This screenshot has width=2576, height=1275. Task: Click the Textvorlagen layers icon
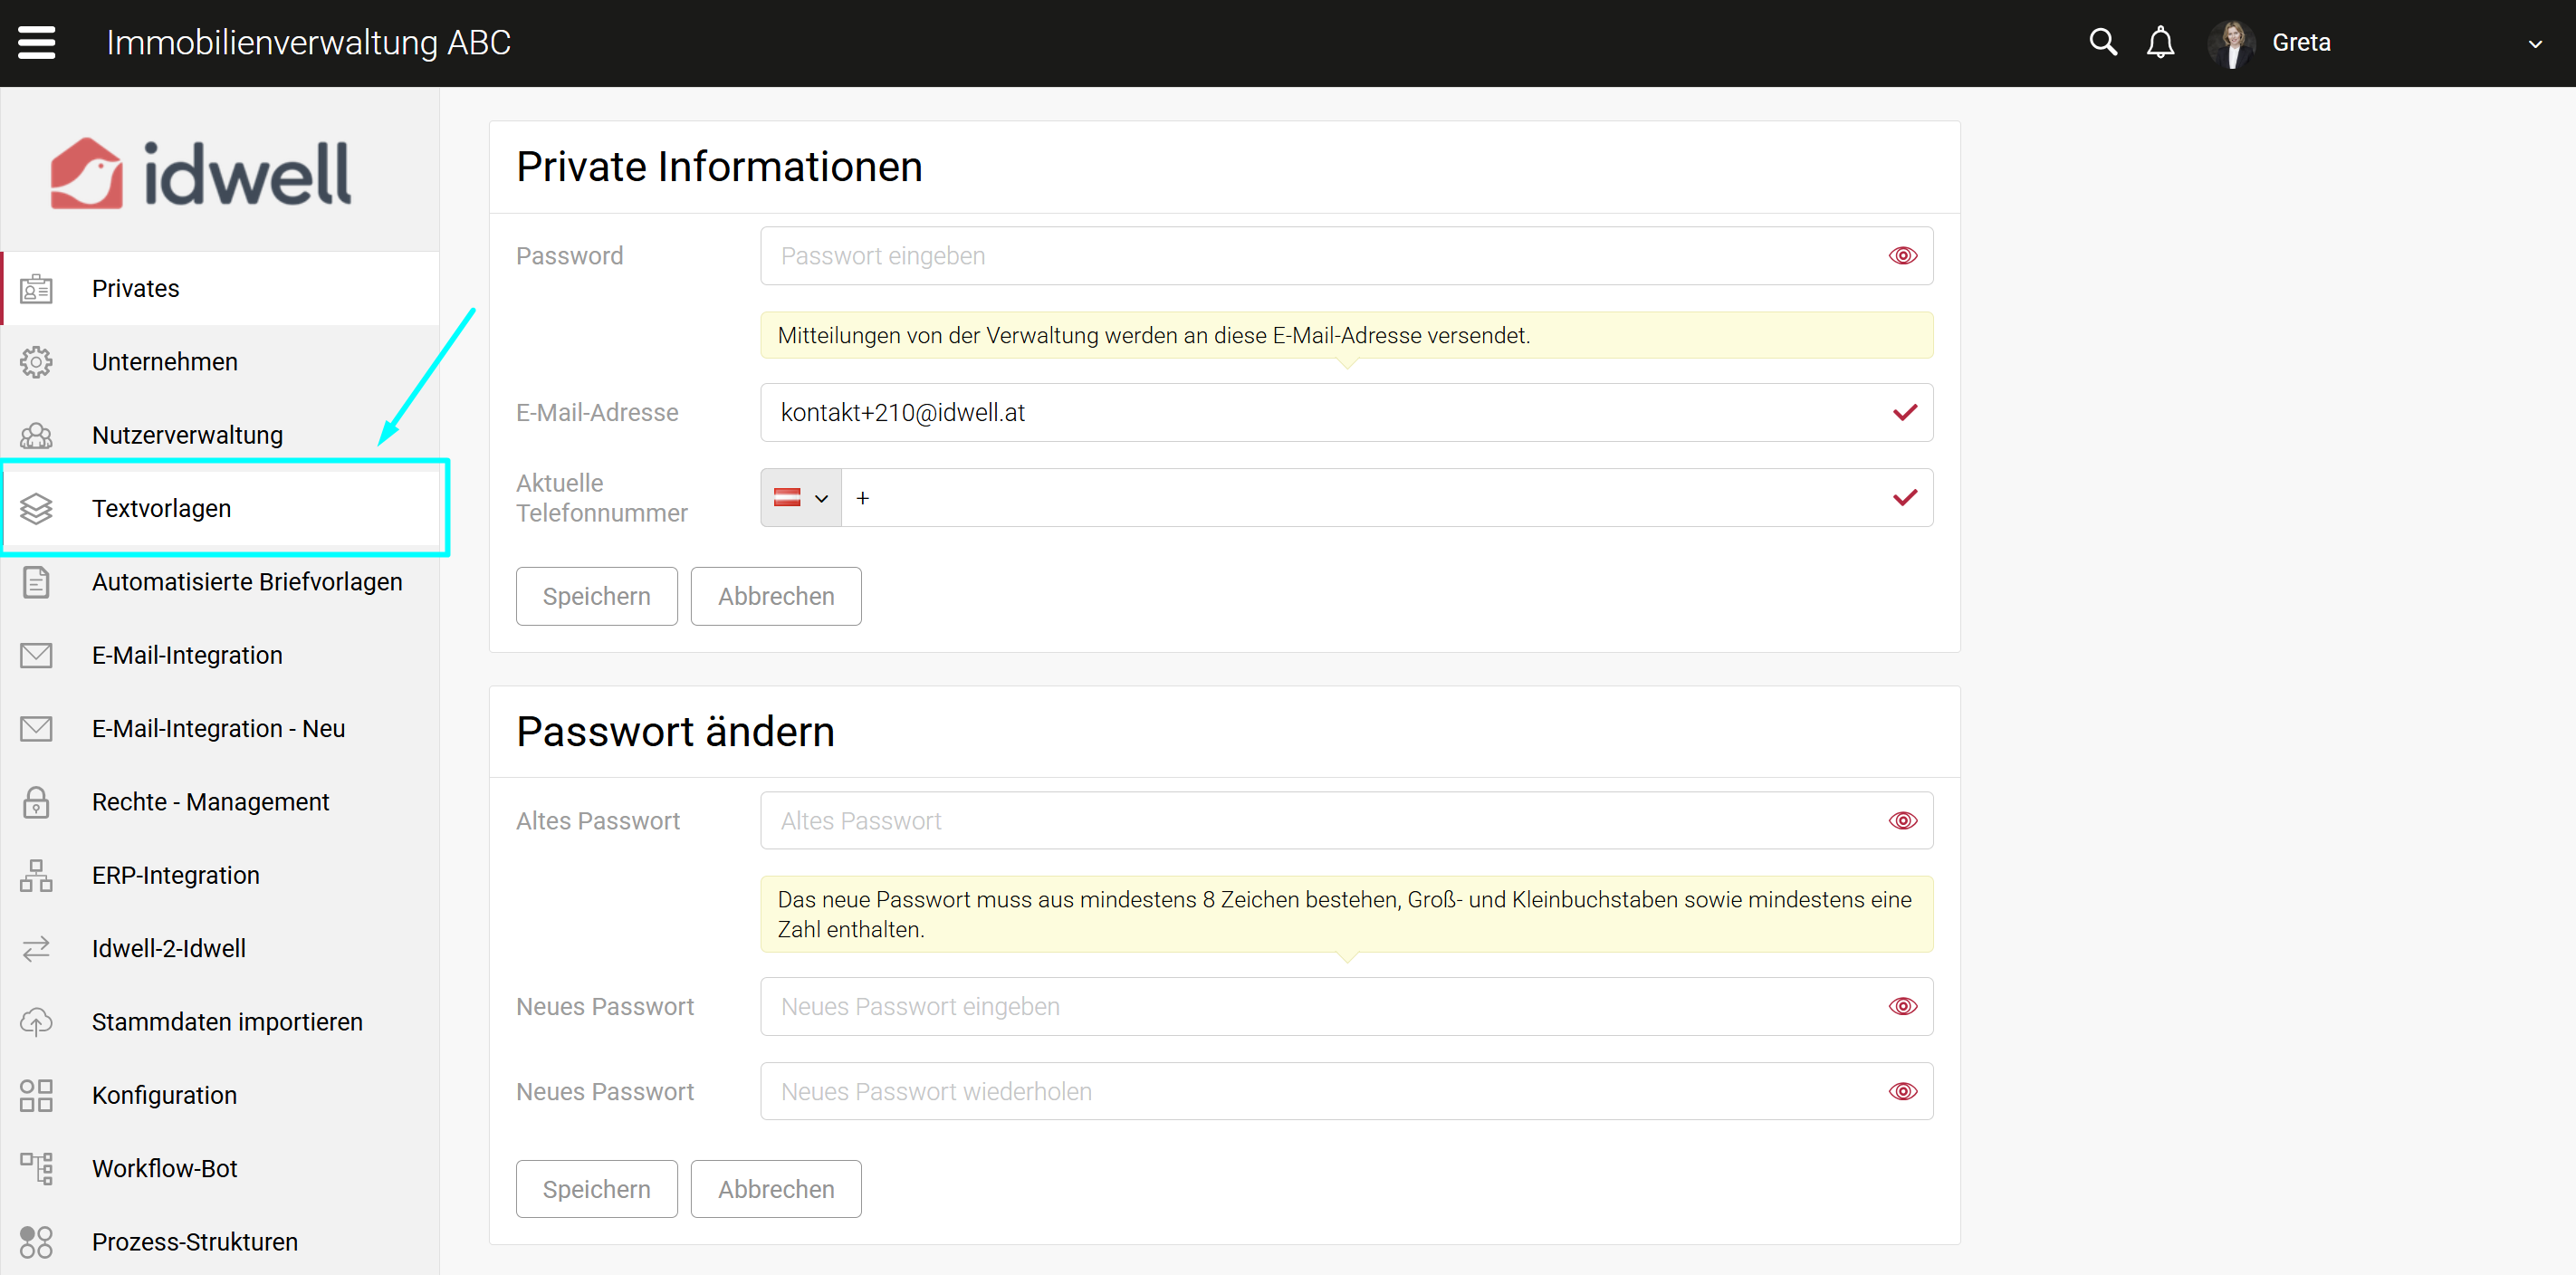coord(37,508)
